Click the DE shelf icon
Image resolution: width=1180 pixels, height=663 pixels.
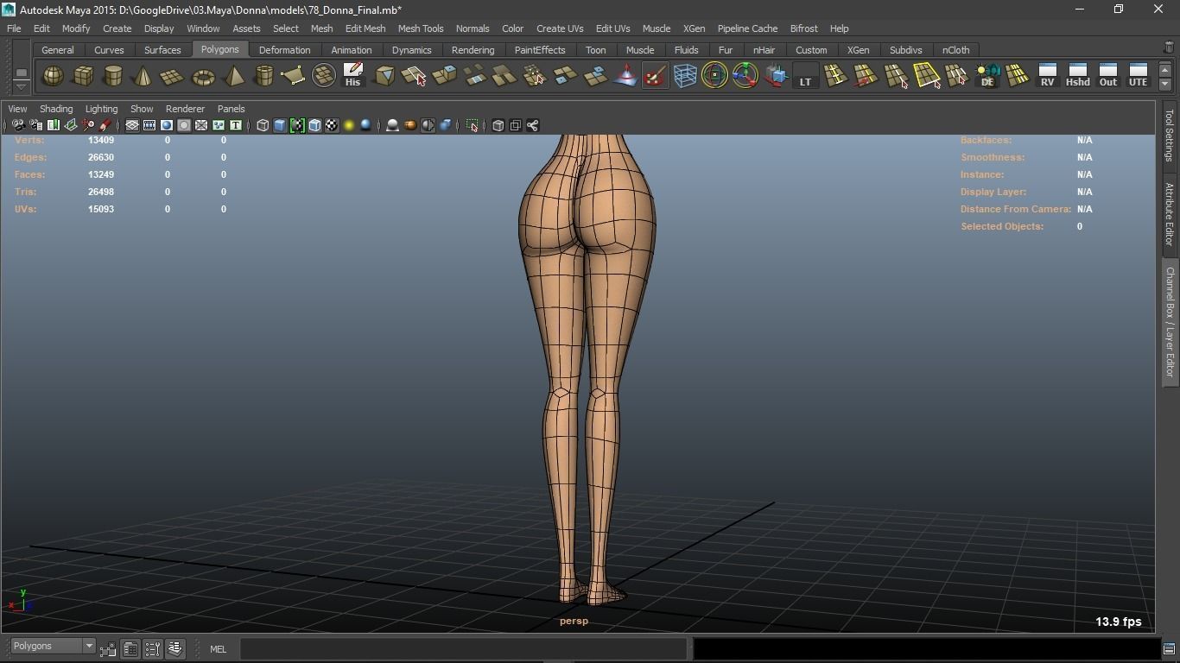tap(987, 77)
